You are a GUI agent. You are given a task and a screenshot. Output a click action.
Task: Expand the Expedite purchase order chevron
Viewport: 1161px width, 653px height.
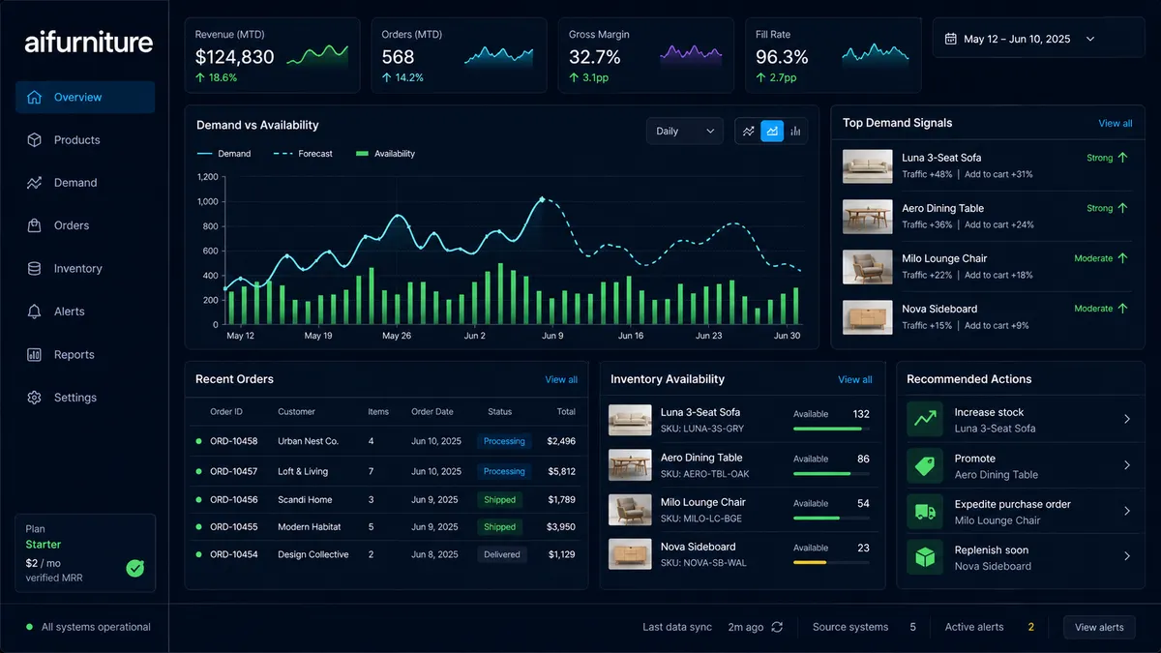[1127, 512]
